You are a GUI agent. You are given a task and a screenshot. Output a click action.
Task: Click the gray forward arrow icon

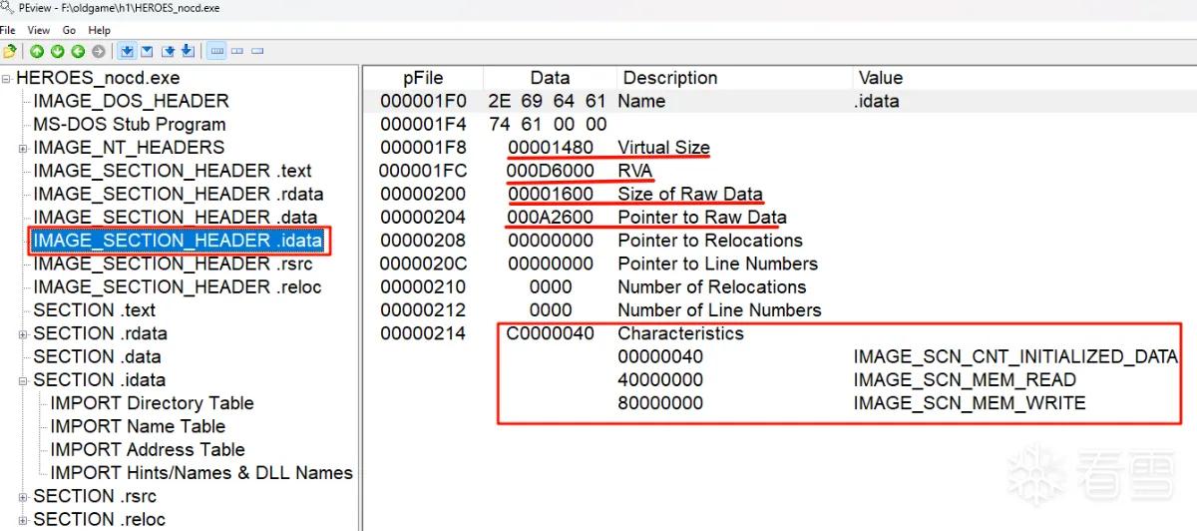[99, 51]
